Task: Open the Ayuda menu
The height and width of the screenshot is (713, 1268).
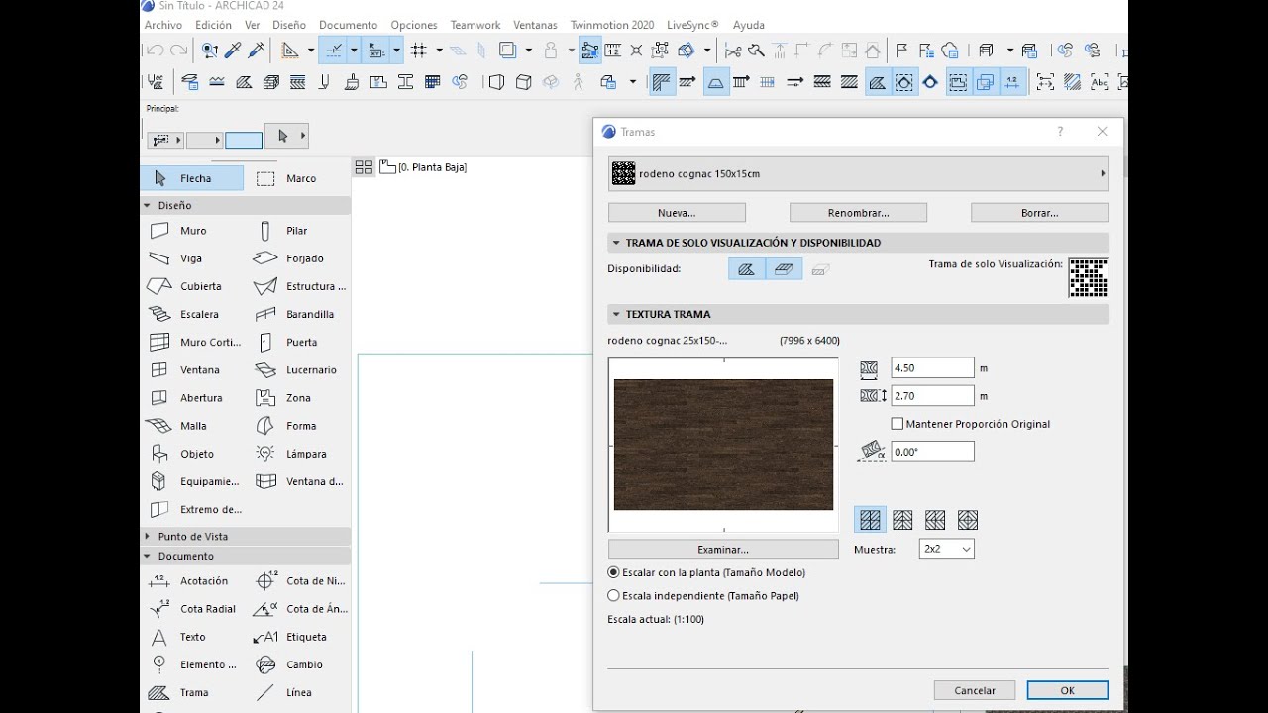Action: click(x=748, y=25)
